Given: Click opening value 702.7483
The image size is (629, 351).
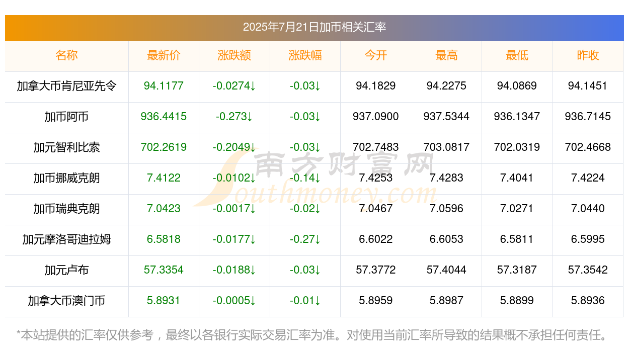Looking at the screenshot, I should tap(376, 147).
